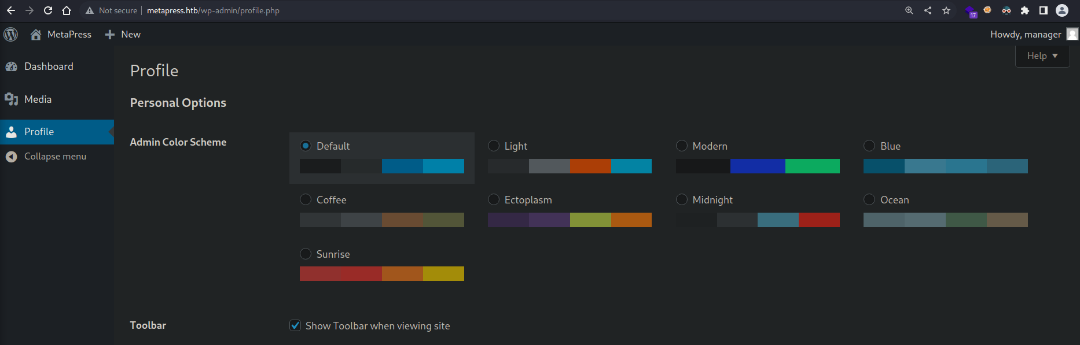The width and height of the screenshot is (1080, 345).
Task: Open the Profile sidebar item
Action: pos(39,132)
